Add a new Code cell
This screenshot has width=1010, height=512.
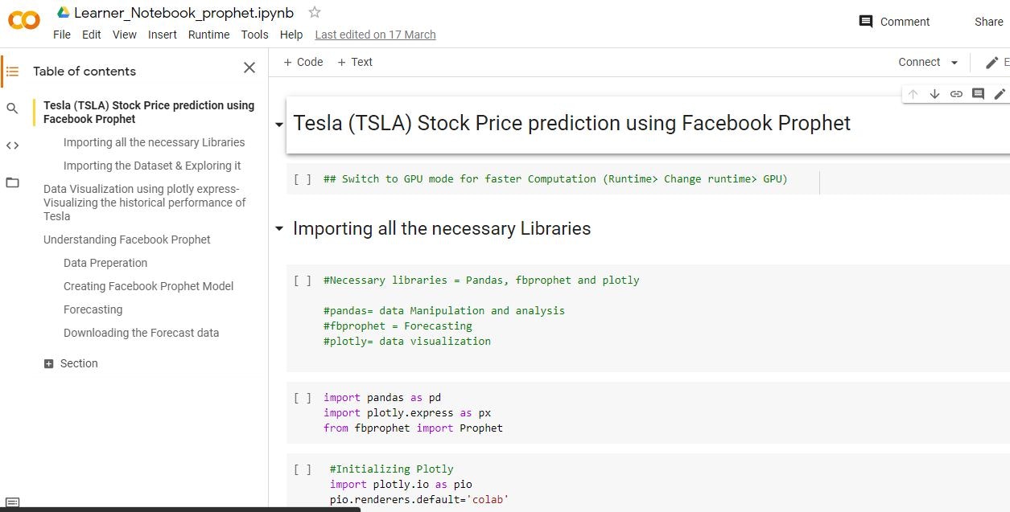click(x=303, y=62)
